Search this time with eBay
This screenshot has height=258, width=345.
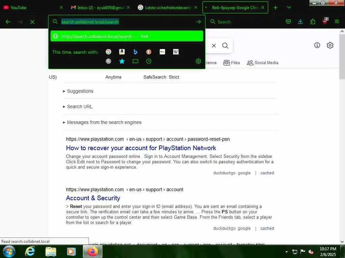click(x=162, y=52)
